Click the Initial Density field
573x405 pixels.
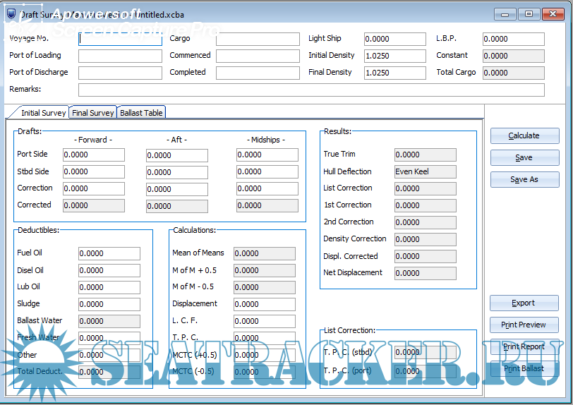pyautogui.click(x=394, y=56)
